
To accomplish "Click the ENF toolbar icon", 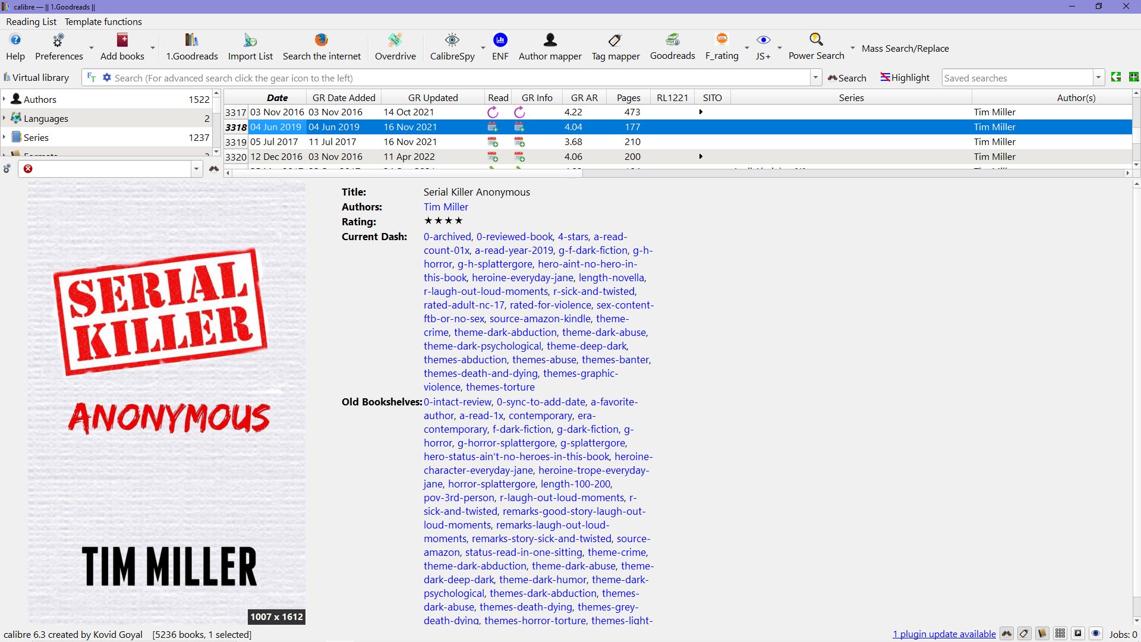I will pyautogui.click(x=500, y=47).
